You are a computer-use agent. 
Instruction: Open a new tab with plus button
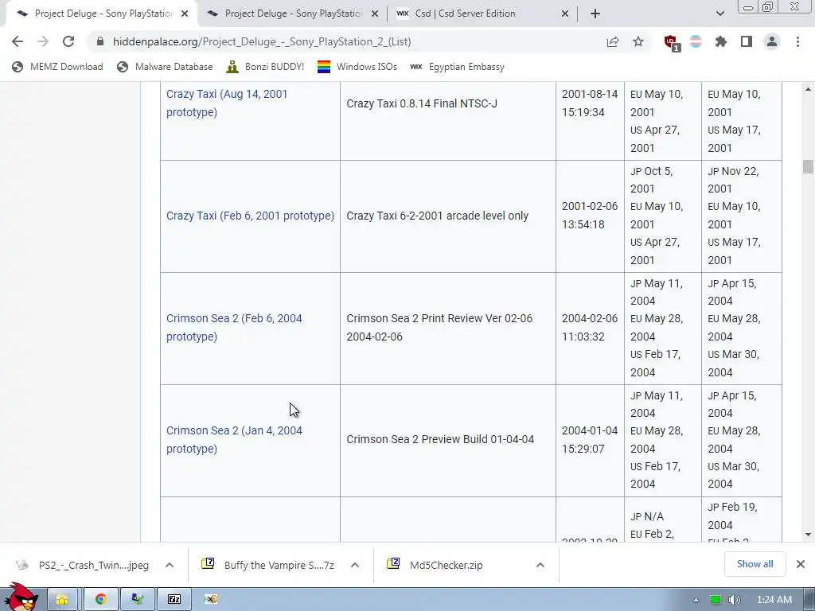click(595, 14)
